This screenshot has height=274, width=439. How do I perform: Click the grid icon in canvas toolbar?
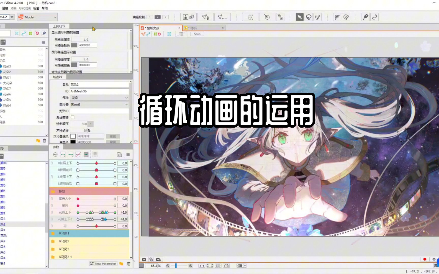[181, 34]
